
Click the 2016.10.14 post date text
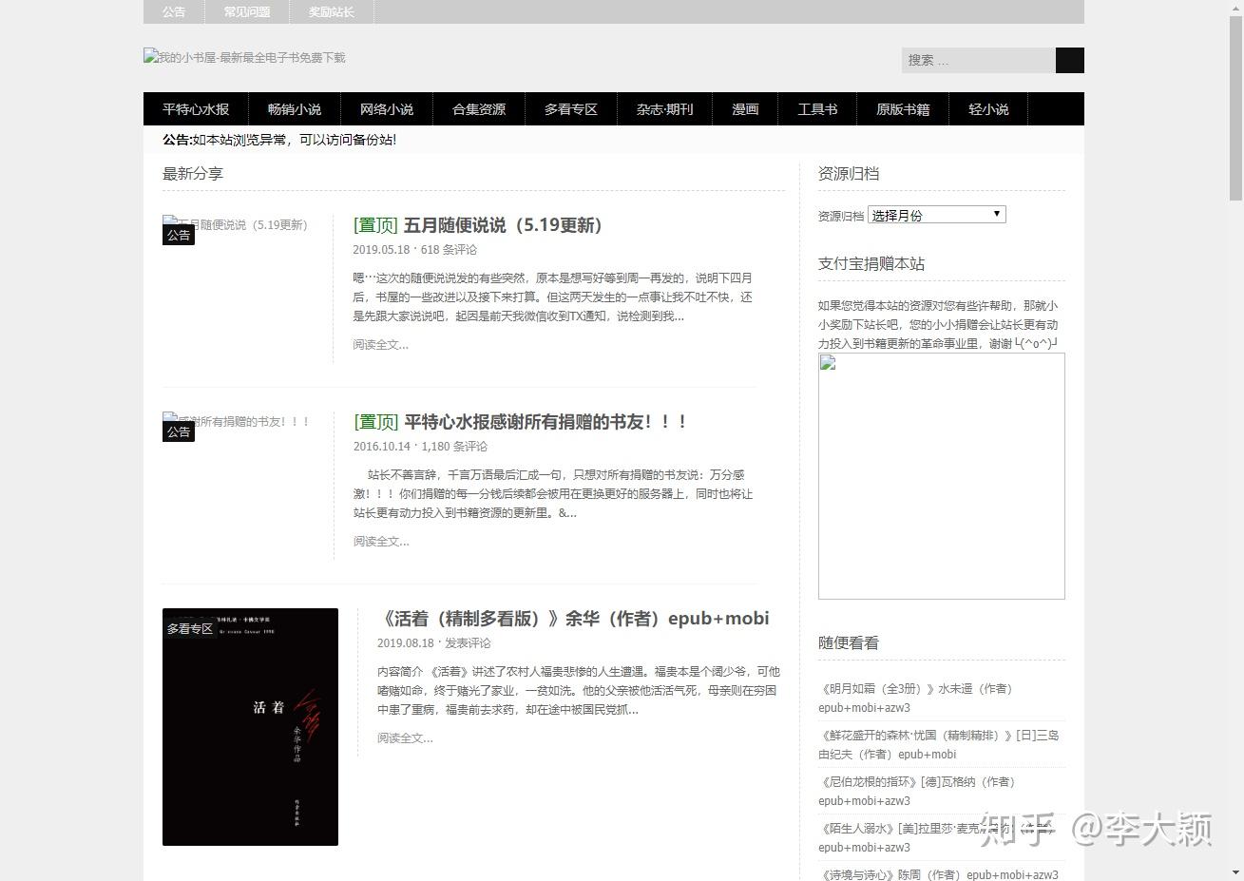382,447
